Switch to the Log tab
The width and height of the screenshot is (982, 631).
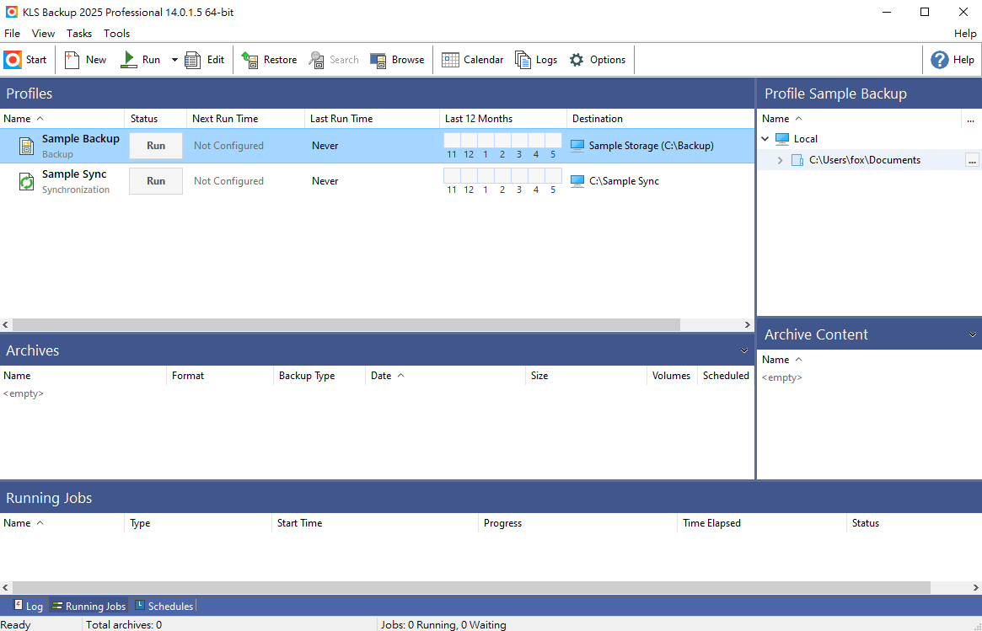click(x=28, y=606)
